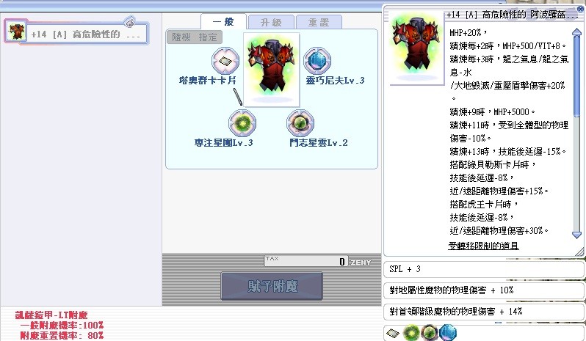Switch to the 升級 tab
This screenshot has height=341, width=586.
pos(271,21)
